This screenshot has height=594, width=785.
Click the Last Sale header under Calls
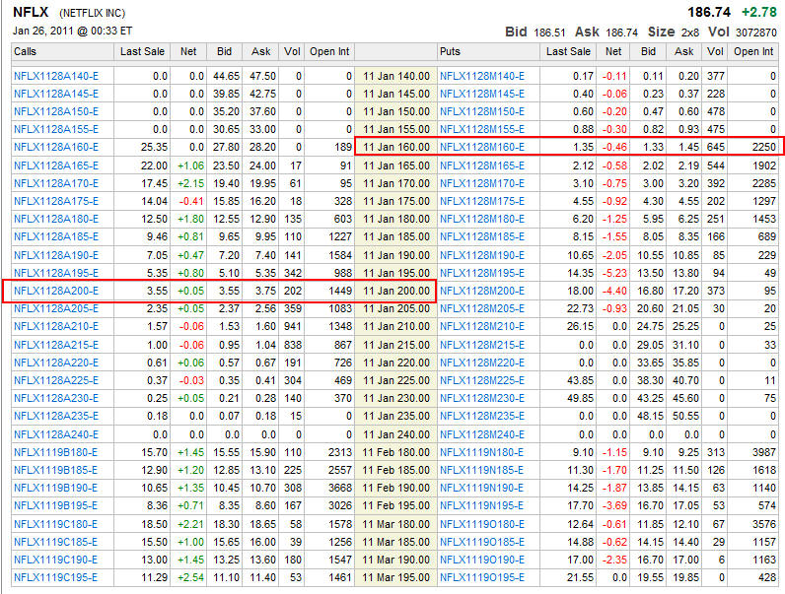point(142,51)
